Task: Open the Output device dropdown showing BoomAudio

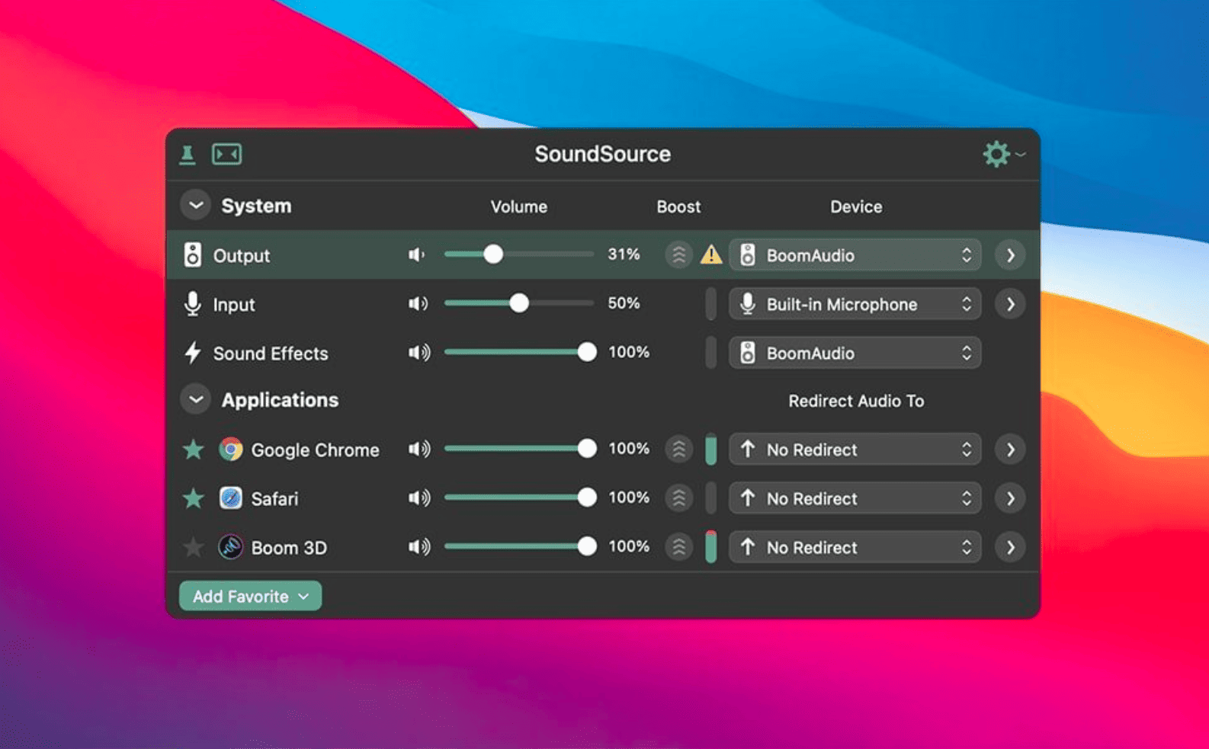Action: [x=855, y=255]
